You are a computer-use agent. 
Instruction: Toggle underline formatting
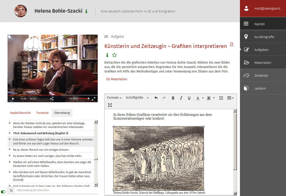click(189, 98)
